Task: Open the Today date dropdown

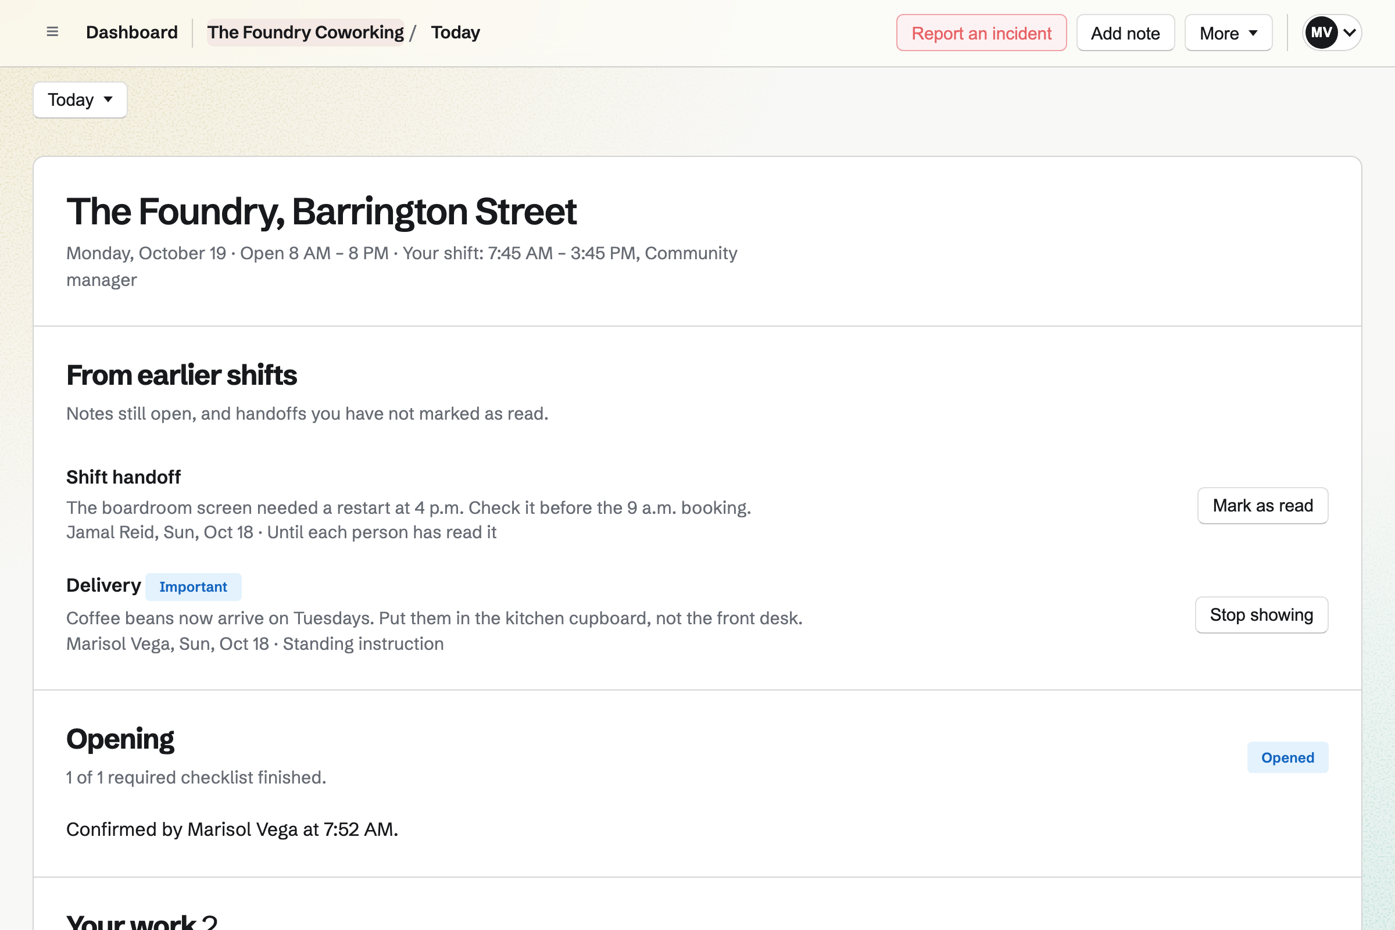Action: (80, 99)
